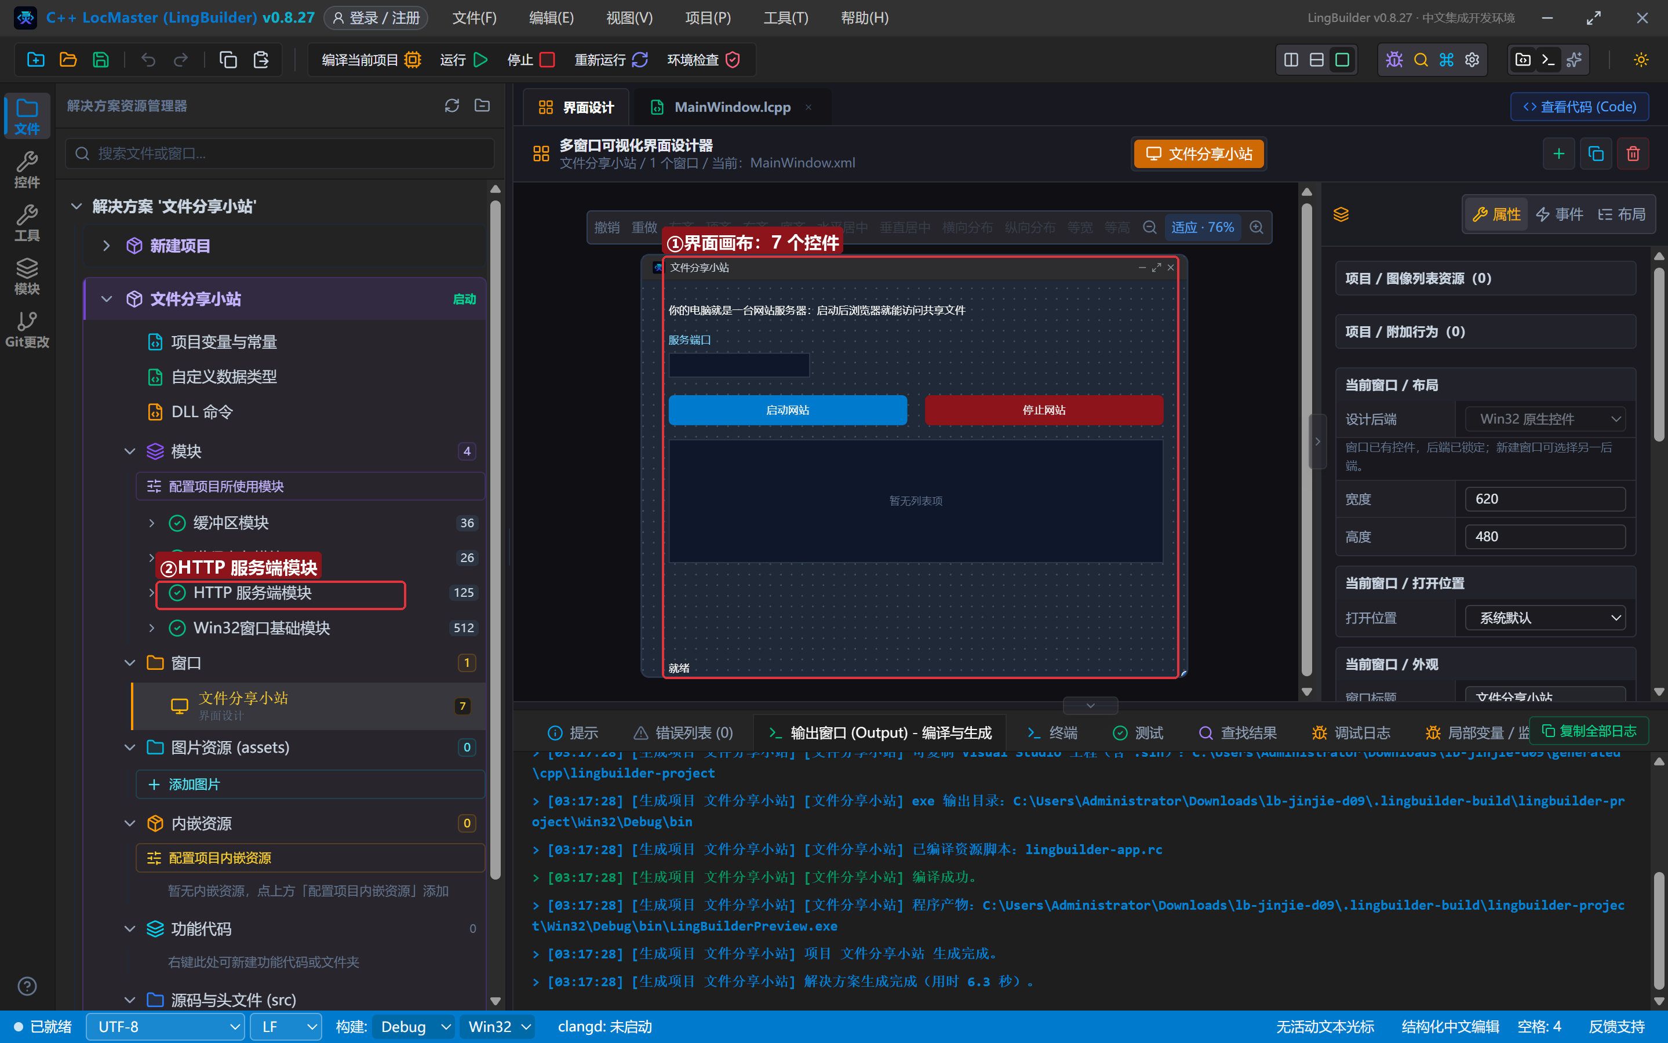Viewport: 1668px width, 1043px height.
Task: Click 编译当前项目 button
Action: [x=371, y=60]
